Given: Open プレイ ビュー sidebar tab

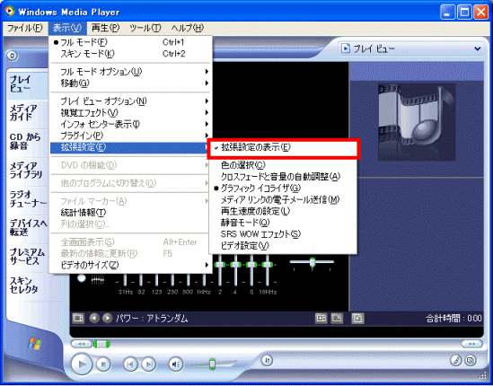Looking at the screenshot, I should pyautogui.click(x=27, y=83).
